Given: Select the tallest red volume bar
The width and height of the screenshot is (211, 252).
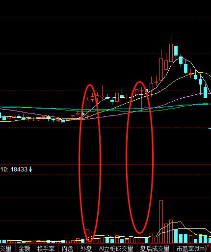Looking at the screenshot, I should pyautogui.click(x=161, y=222).
